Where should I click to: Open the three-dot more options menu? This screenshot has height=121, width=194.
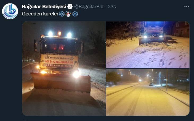[x=187, y=7]
